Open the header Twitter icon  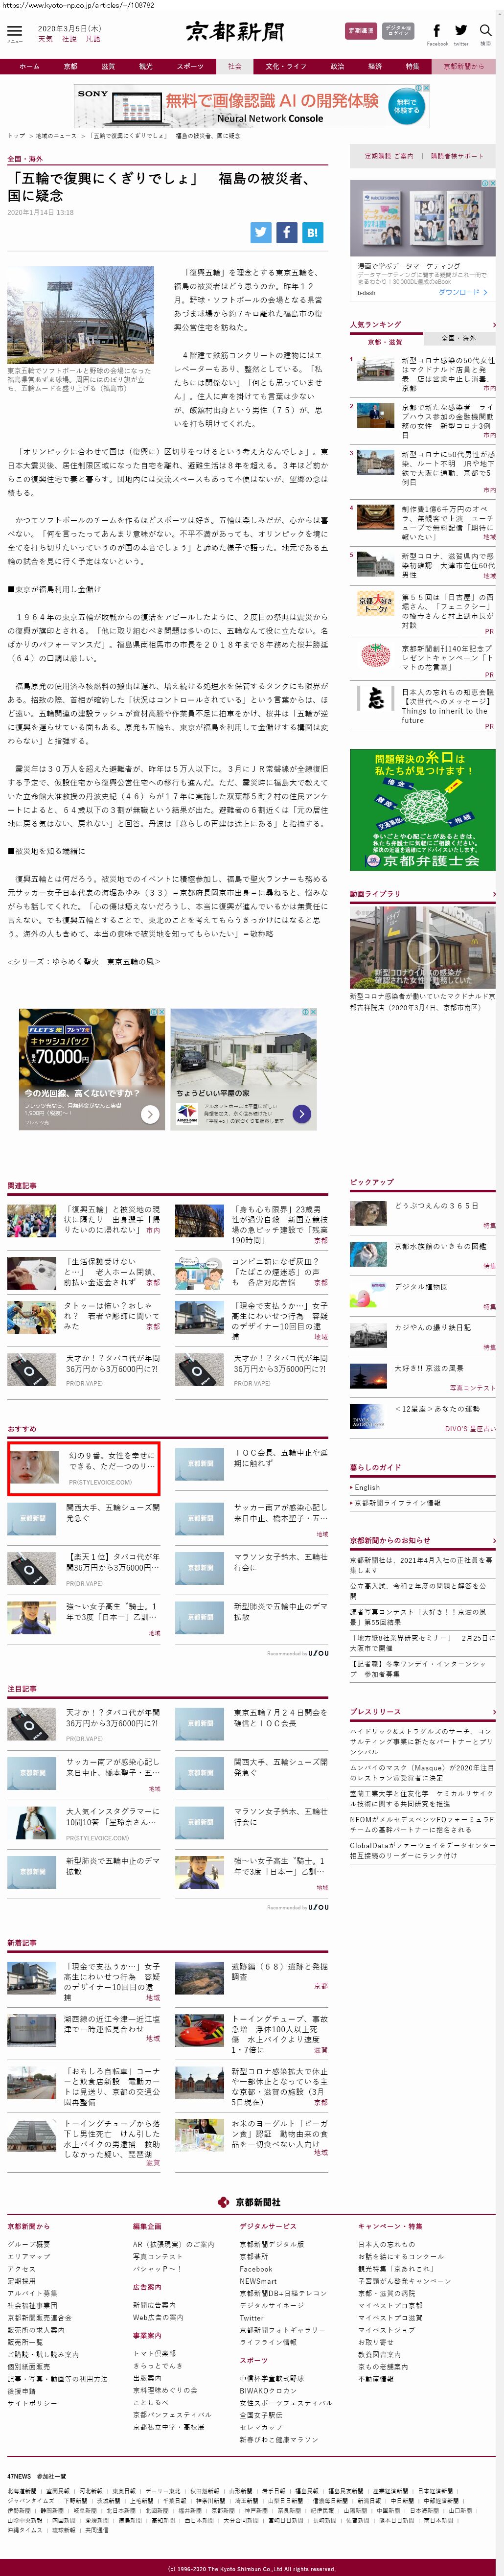pos(461,31)
